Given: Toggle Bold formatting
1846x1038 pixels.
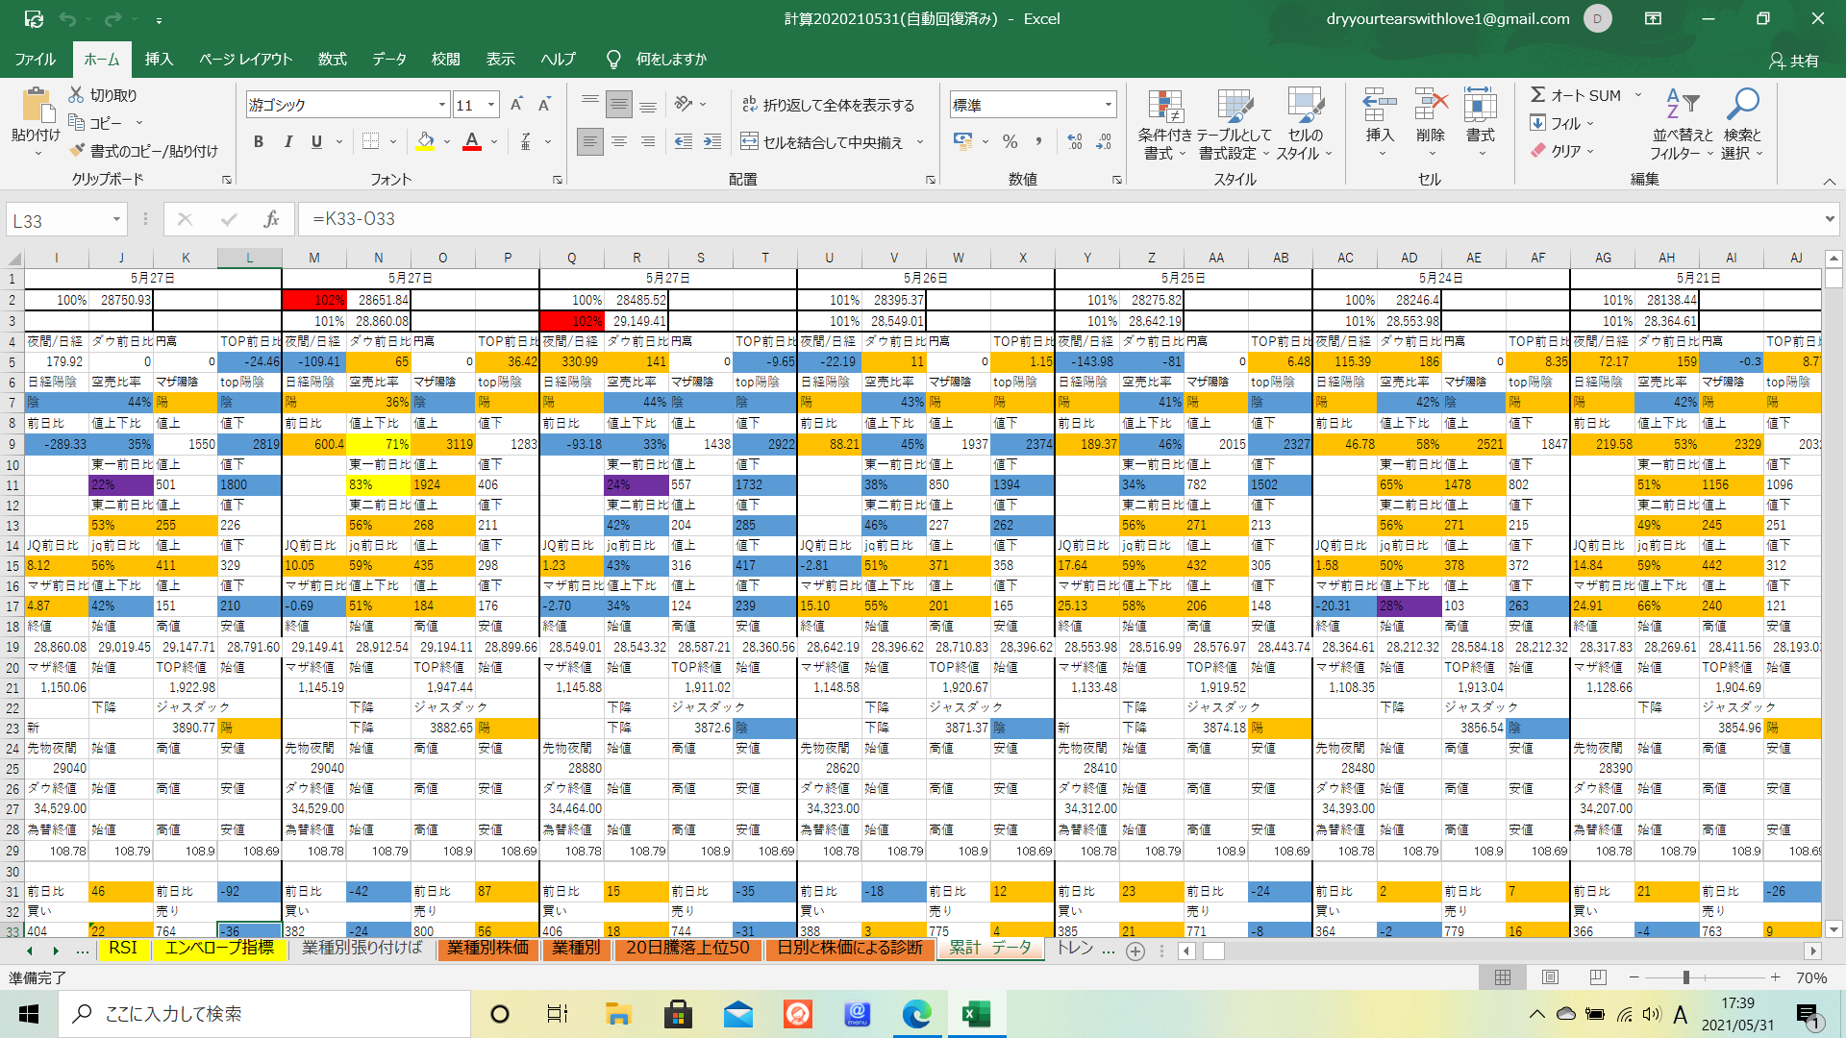Looking at the screenshot, I should tap(258, 142).
